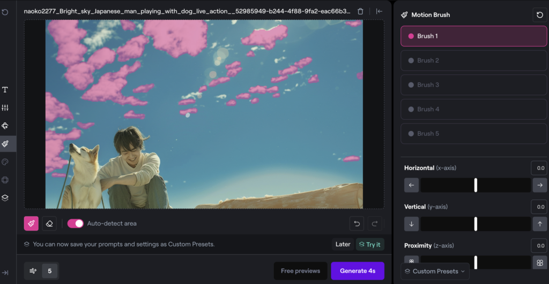Open the Custom Presets dropdown
The image size is (549, 284).
pyautogui.click(x=435, y=271)
